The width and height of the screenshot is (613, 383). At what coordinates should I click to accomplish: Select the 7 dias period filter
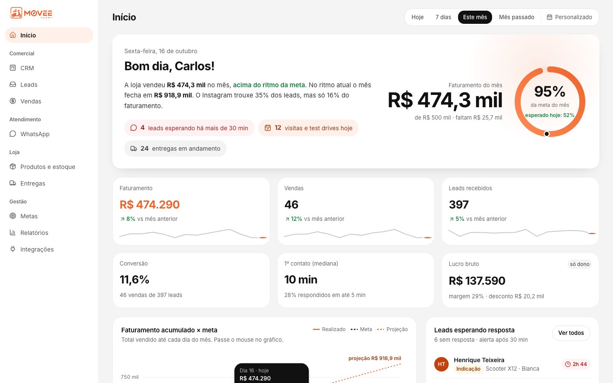(x=443, y=17)
